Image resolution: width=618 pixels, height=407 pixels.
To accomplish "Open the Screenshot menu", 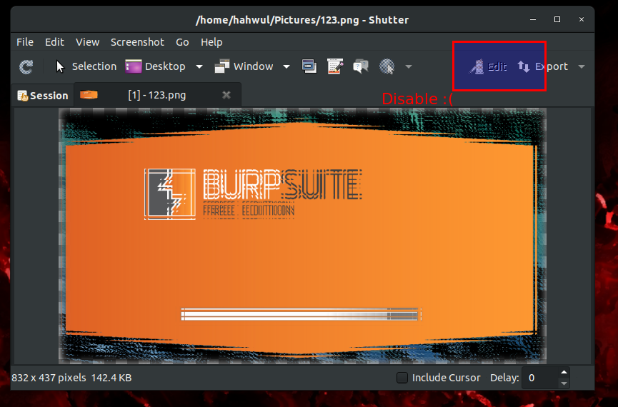I will coord(137,42).
